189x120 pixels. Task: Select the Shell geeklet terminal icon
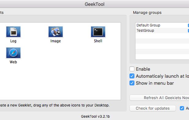click(98, 32)
